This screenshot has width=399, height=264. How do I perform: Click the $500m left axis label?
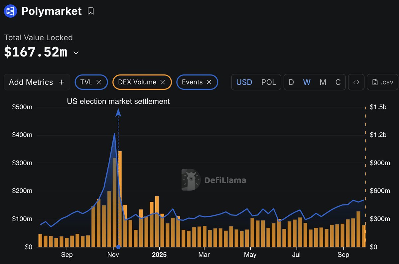23,107
